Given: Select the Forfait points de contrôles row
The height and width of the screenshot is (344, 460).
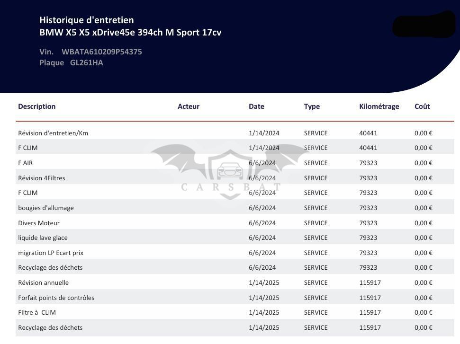Looking at the screenshot, I should click(x=235, y=298).
